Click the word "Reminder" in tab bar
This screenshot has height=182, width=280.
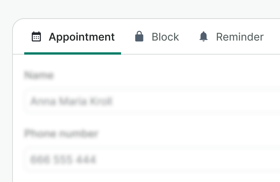click(x=240, y=37)
